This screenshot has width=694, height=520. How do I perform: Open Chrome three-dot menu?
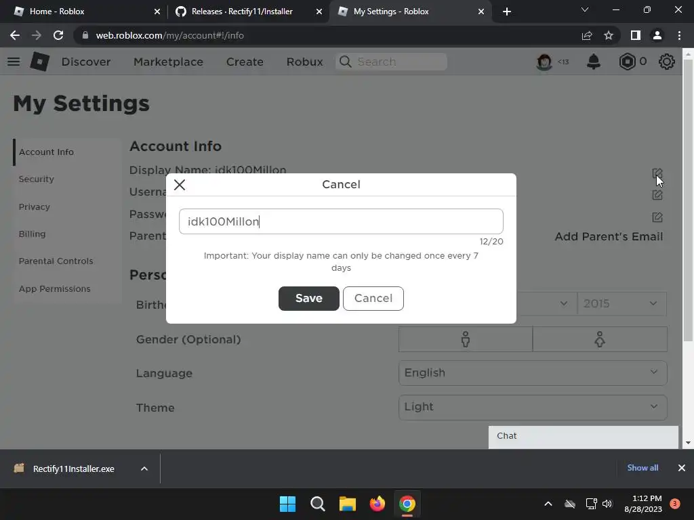[x=679, y=35]
